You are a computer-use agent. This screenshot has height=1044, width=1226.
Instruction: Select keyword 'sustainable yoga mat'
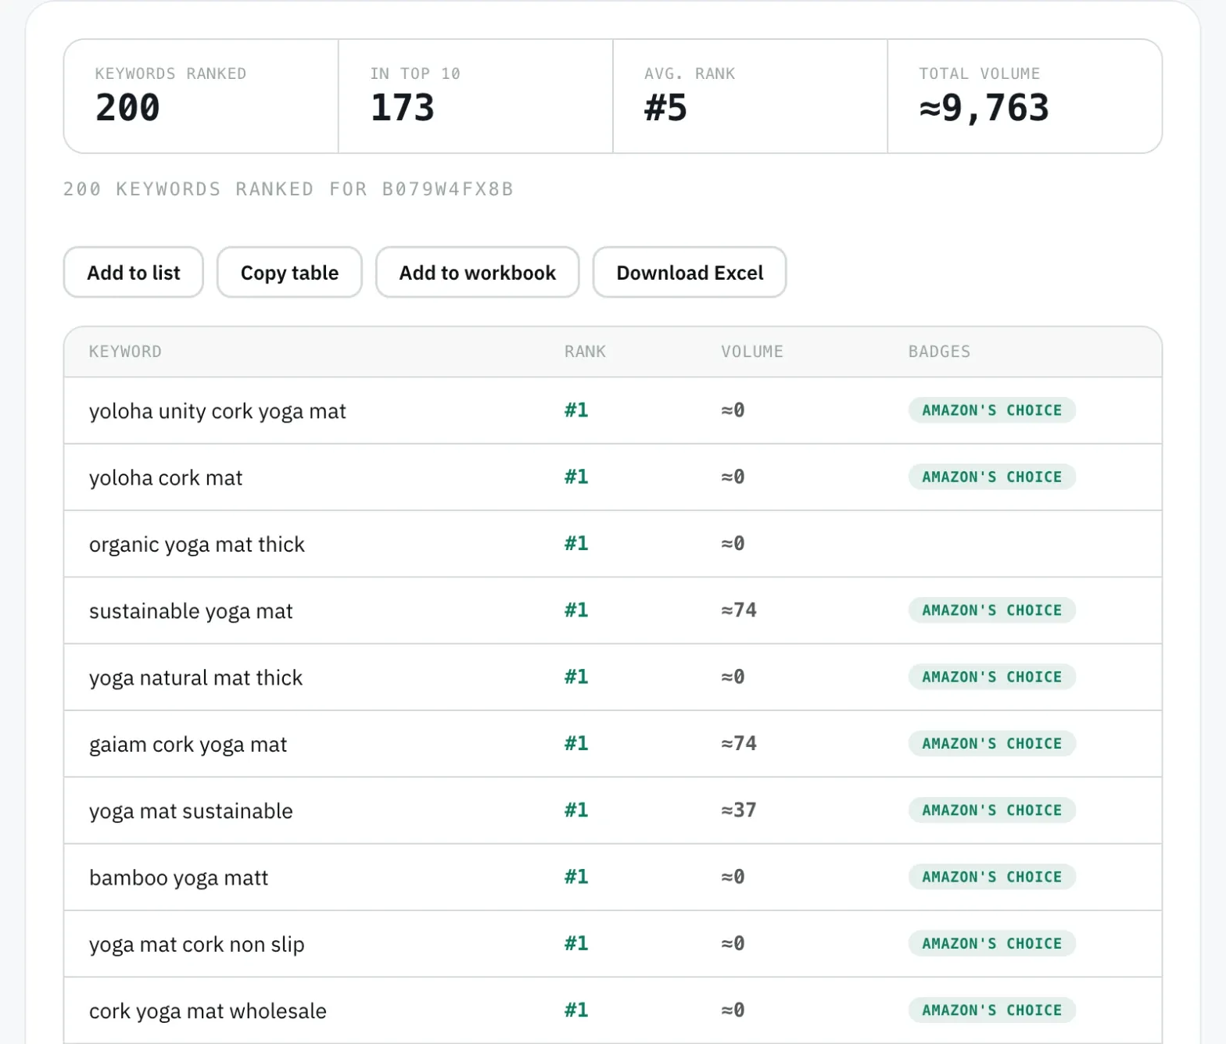pyautogui.click(x=191, y=611)
